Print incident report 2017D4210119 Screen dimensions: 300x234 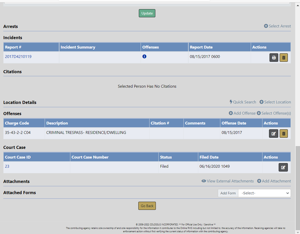tap(274, 58)
